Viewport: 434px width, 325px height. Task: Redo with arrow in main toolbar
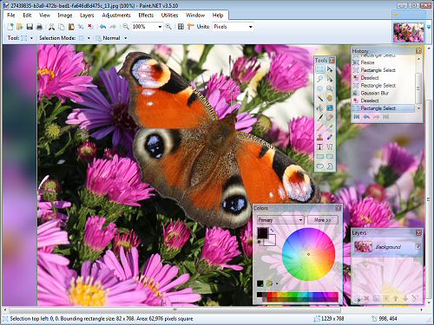click(x=113, y=27)
